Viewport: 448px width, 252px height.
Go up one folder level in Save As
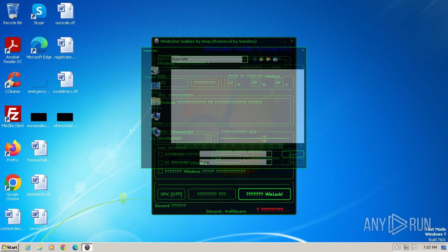click(x=261, y=59)
